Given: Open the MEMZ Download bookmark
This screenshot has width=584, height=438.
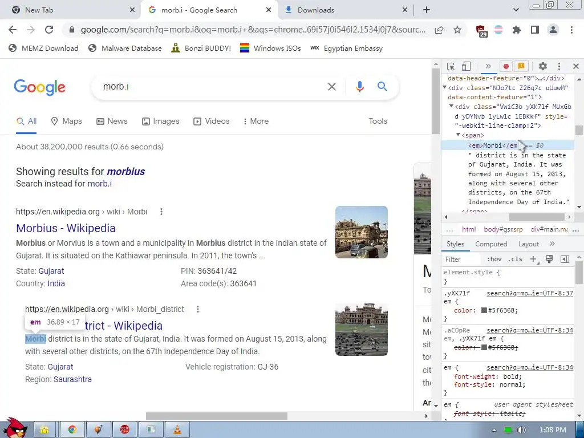Looking at the screenshot, I should click(43, 48).
